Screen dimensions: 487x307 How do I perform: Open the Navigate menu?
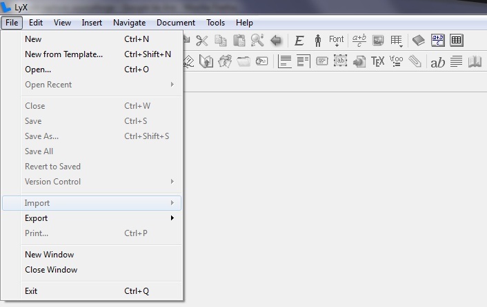[129, 23]
